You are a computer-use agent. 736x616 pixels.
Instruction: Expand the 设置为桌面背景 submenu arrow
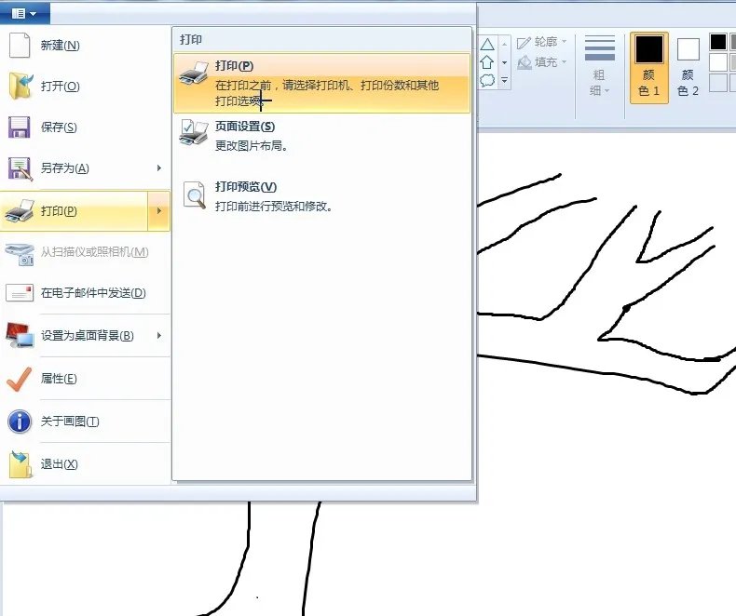coord(159,335)
